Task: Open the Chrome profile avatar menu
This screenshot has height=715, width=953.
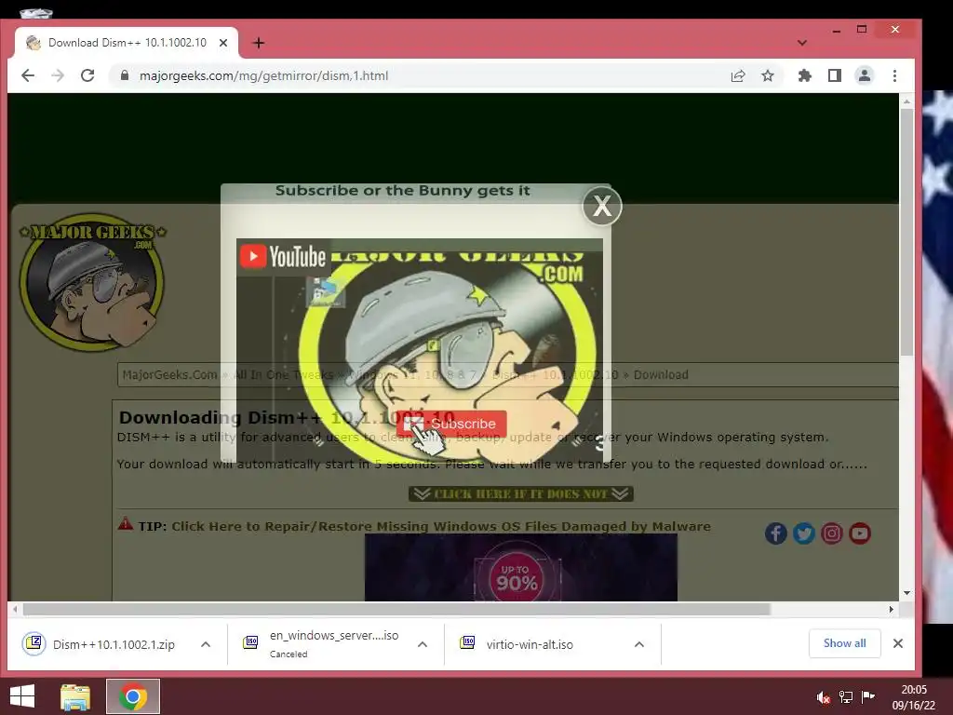Action: tap(865, 75)
